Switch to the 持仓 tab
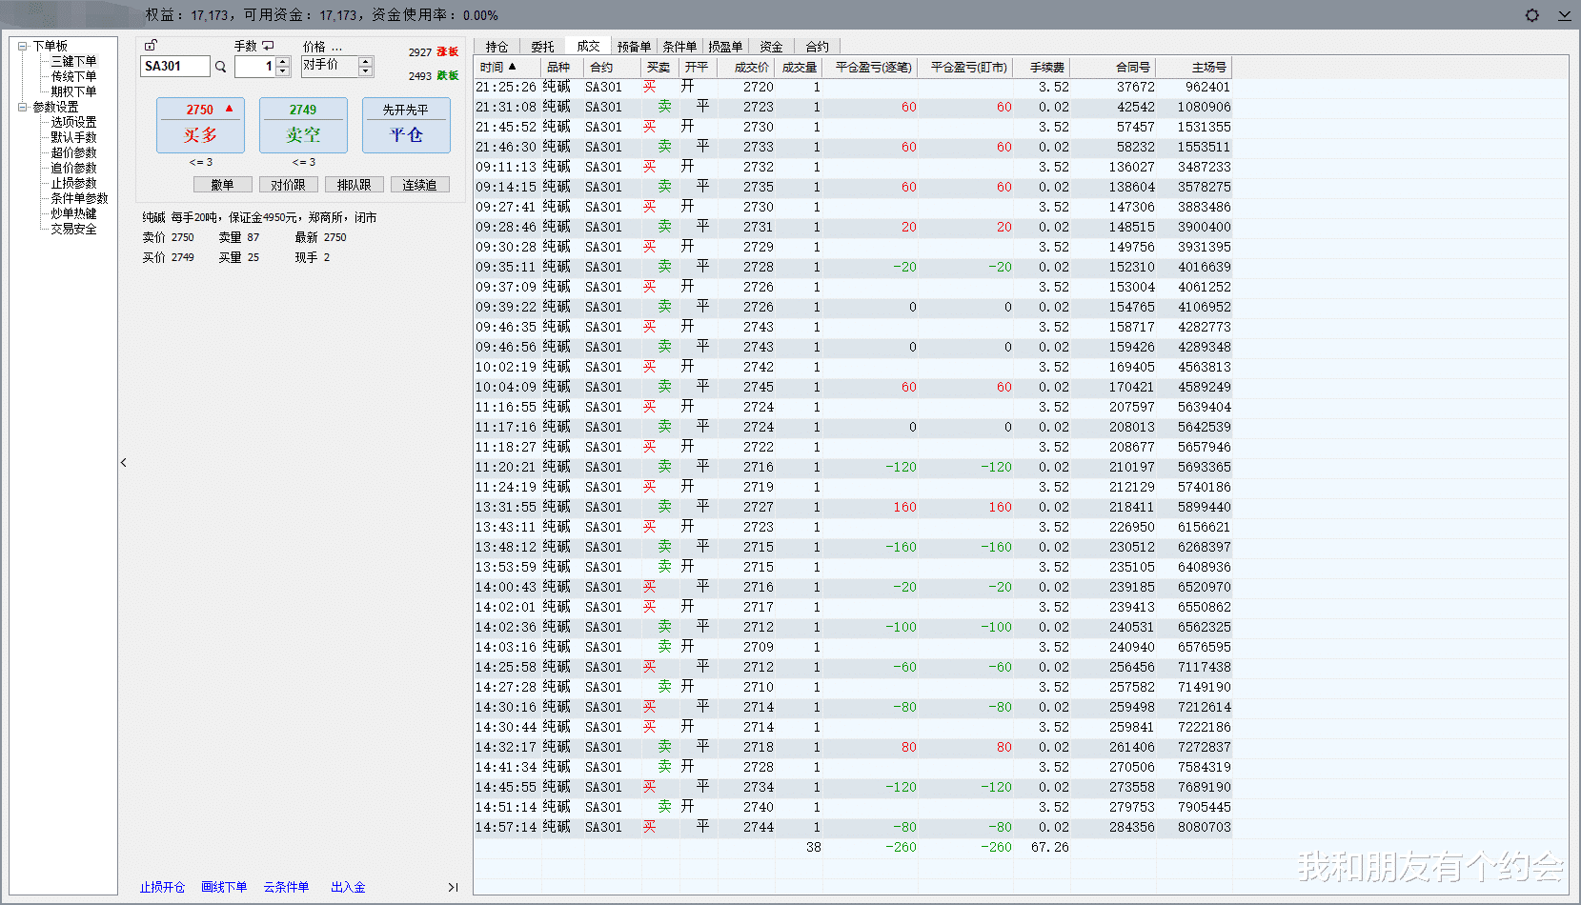Screen dimensions: 1581x905 (497, 47)
